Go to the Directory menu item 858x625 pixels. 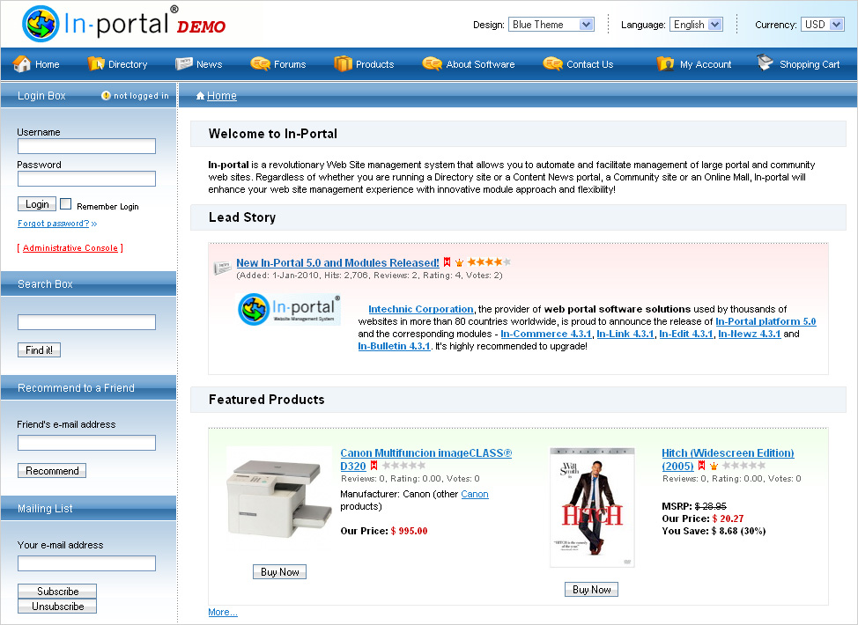[128, 64]
